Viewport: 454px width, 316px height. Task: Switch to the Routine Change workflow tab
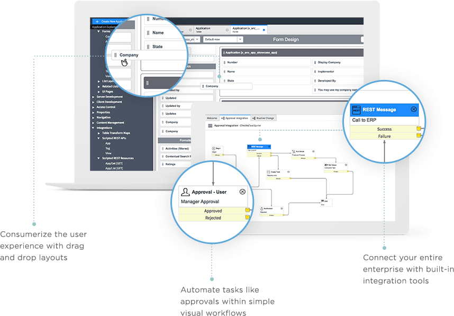[x=263, y=118]
